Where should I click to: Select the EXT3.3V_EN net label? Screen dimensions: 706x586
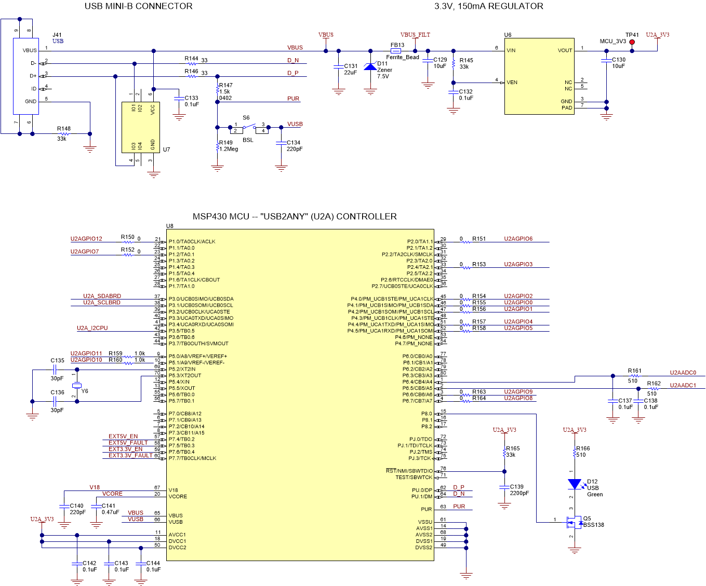pos(125,449)
